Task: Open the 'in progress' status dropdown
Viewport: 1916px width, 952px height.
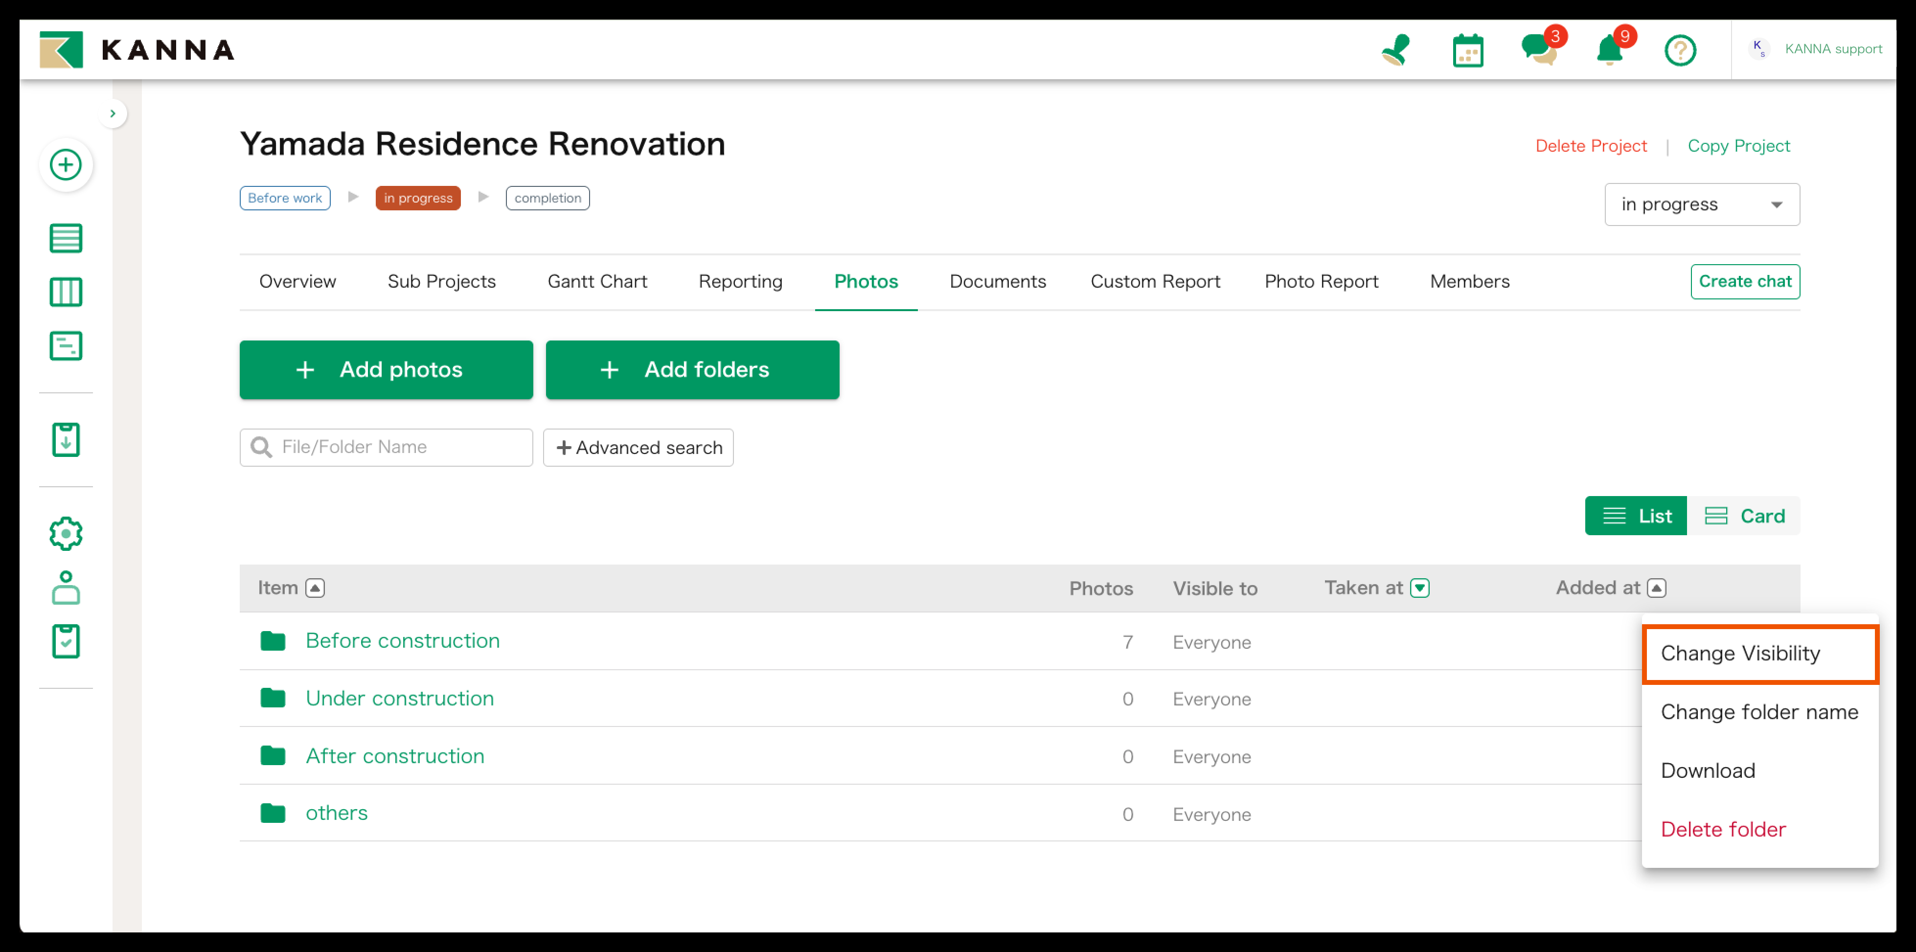Action: pyautogui.click(x=1702, y=204)
